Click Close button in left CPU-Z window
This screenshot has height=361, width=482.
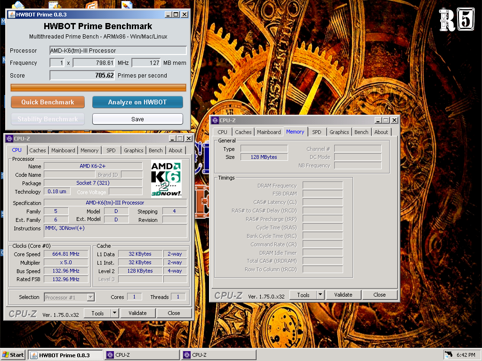tap(174, 313)
